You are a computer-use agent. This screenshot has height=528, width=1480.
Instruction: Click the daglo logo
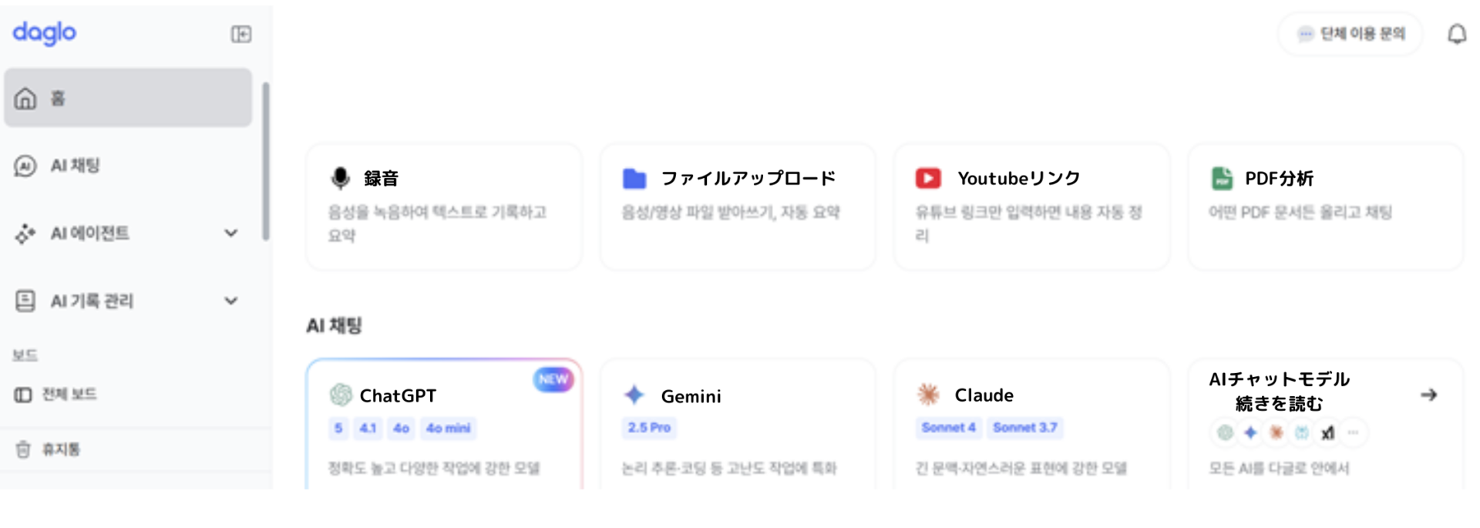tap(45, 32)
